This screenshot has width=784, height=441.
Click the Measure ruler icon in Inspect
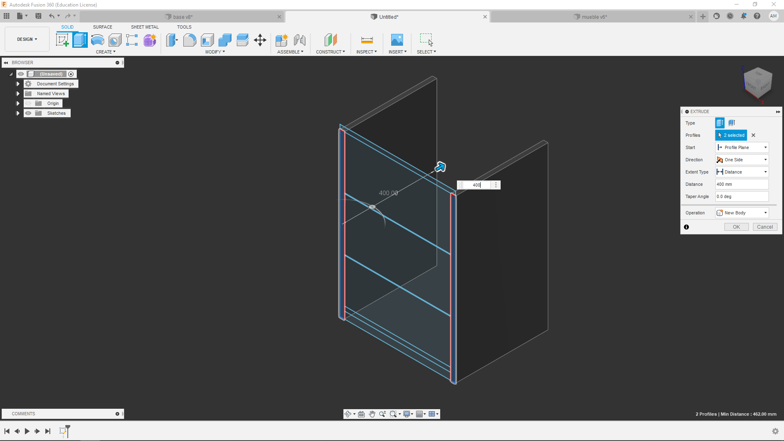pyautogui.click(x=367, y=40)
